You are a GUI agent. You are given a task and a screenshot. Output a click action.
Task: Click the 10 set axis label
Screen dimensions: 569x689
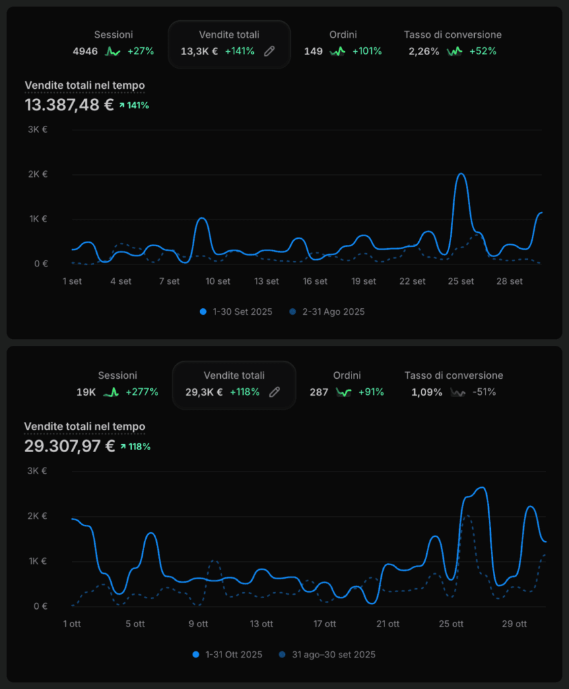[217, 281]
